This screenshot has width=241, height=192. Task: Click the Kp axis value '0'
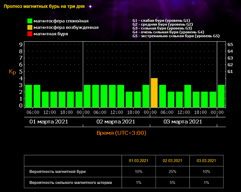pyautogui.click(x=21, y=105)
